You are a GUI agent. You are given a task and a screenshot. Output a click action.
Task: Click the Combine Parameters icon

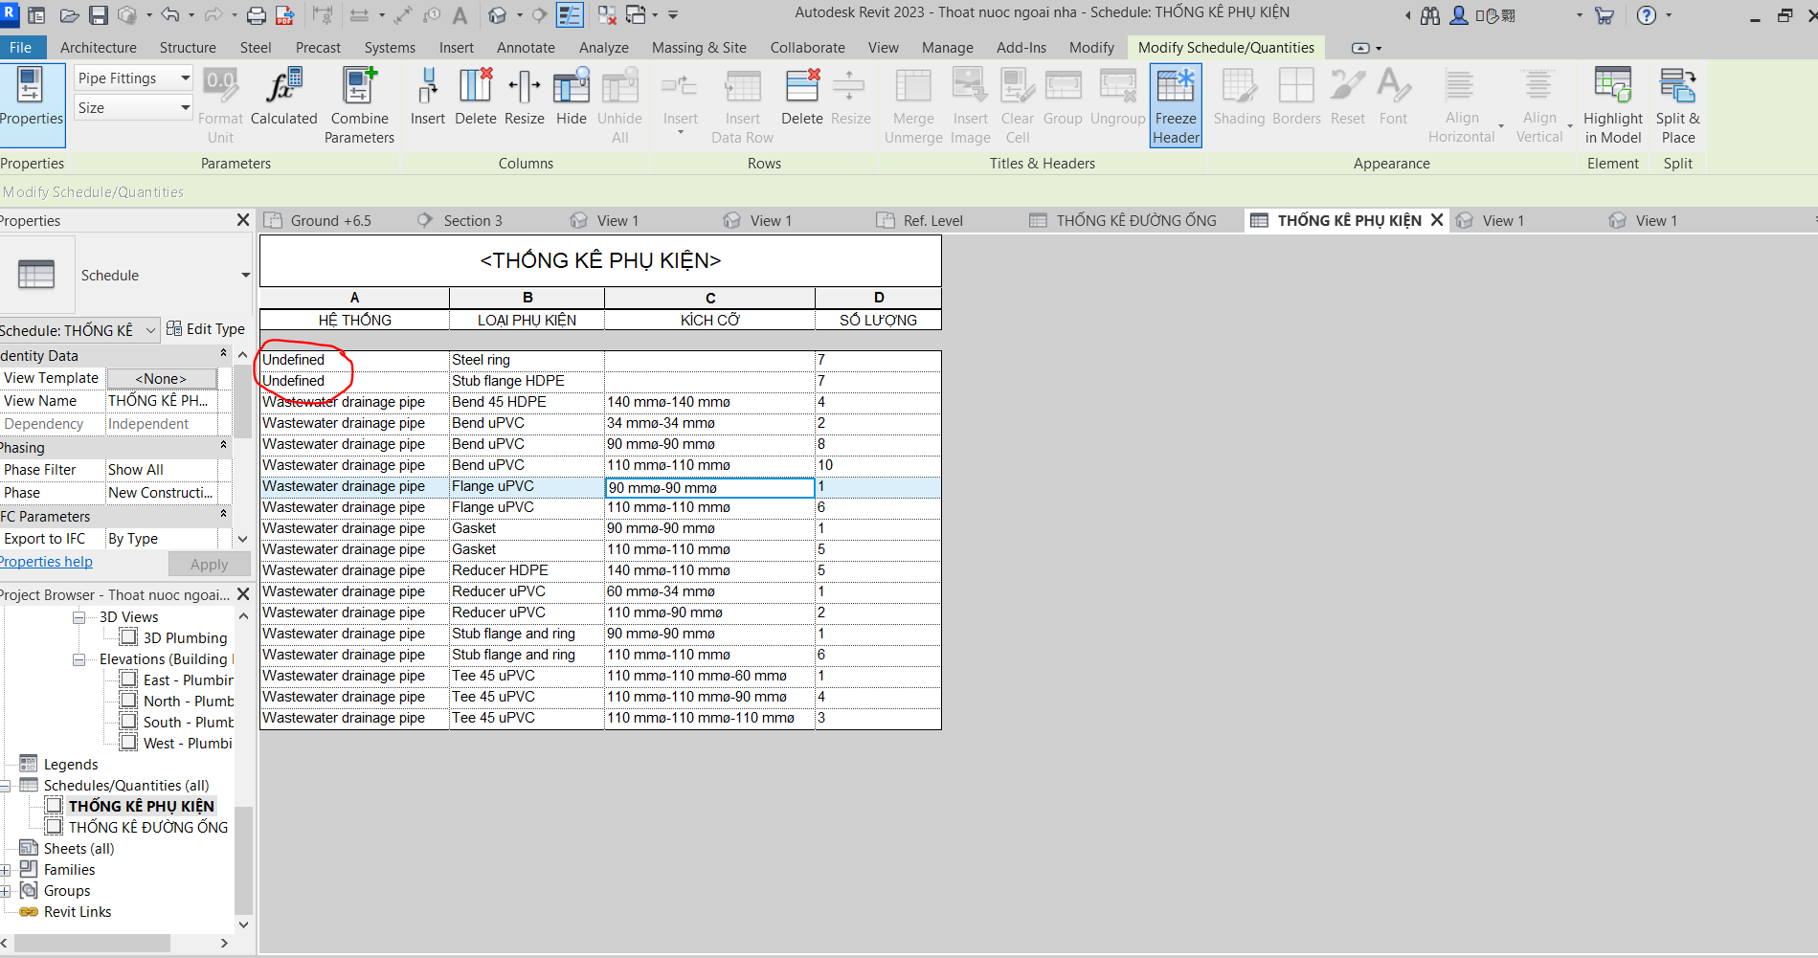[359, 103]
